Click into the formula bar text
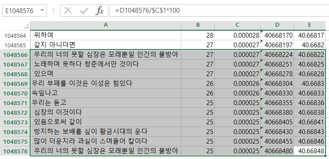This screenshot has width=329, height=159. click(x=219, y=11)
